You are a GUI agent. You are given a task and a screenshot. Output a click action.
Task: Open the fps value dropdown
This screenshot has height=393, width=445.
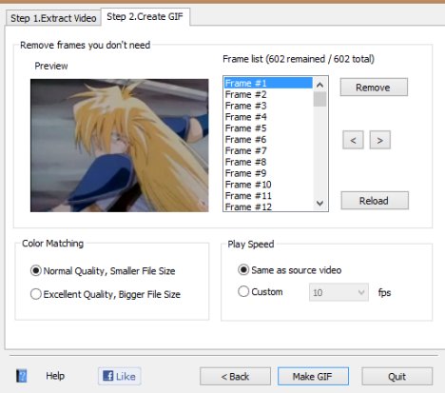point(339,292)
